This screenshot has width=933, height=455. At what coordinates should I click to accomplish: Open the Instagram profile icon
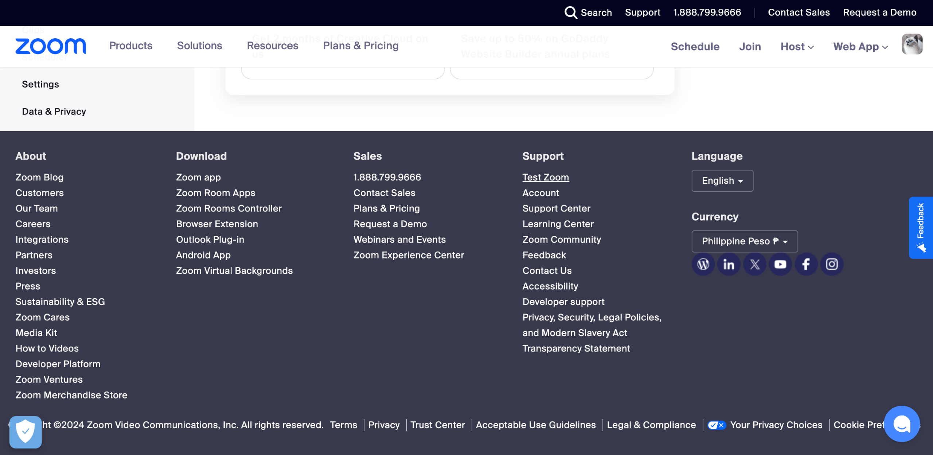[832, 264]
